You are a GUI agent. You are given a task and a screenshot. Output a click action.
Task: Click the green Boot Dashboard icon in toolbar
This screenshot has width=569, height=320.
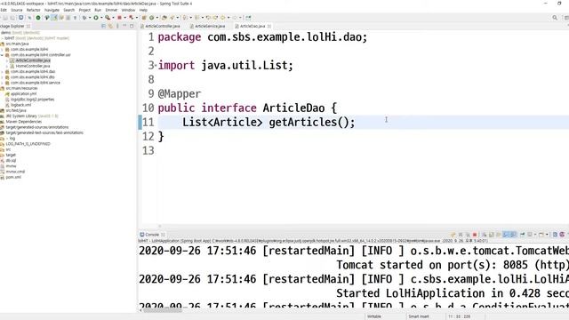38,18
